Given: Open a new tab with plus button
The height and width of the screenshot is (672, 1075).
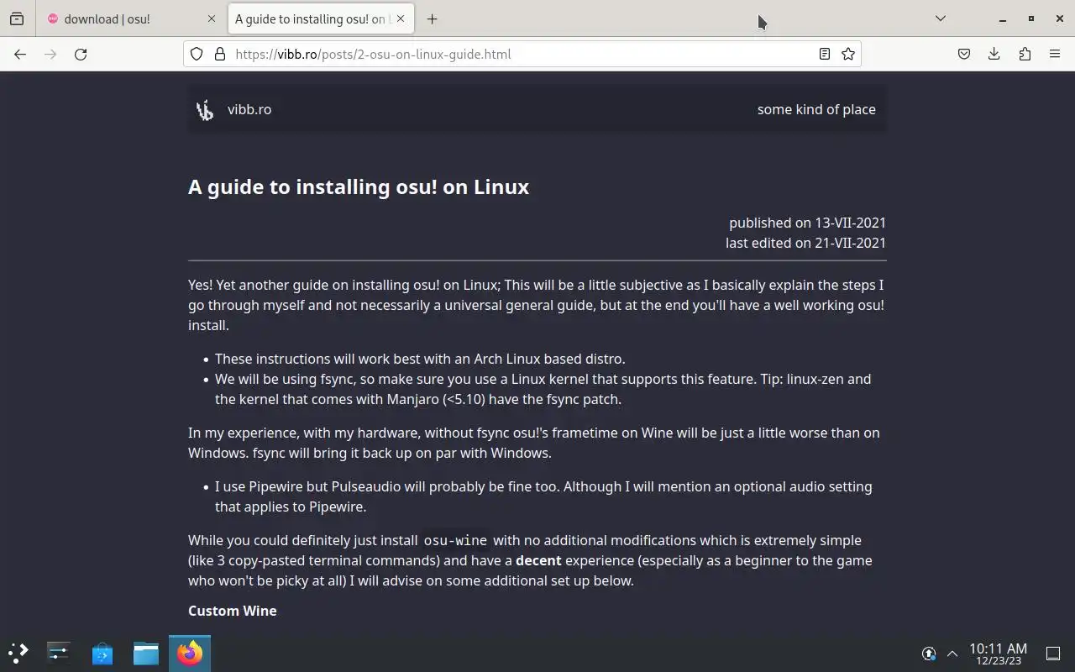Looking at the screenshot, I should coord(432,18).
